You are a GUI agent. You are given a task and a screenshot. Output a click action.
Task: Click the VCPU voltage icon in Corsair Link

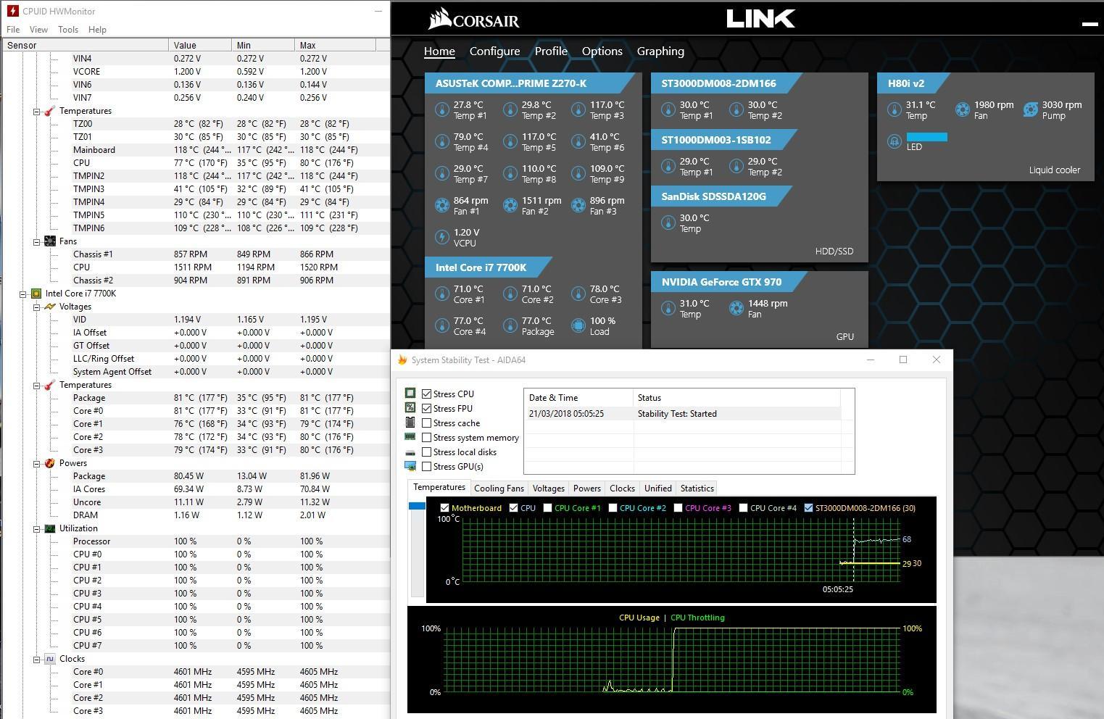[x=441, y=238]
